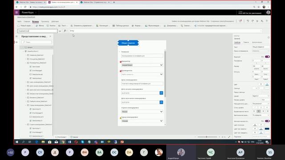Toggle italic font style in properties
Image resolution: width=285 pixels, height=160 pixels.
[x=255, y=108]
